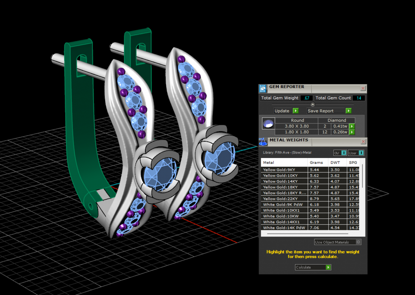Click the Metal Weights scale icon

263,141
